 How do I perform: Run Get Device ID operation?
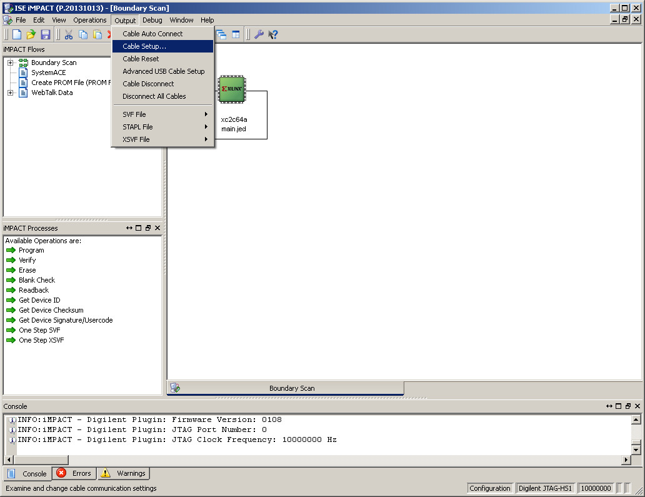pos(39,300)
